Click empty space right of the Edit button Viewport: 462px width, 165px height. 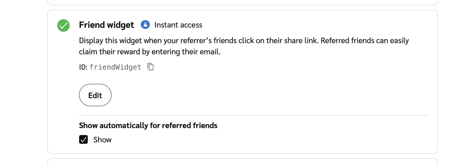pos(244,95)
